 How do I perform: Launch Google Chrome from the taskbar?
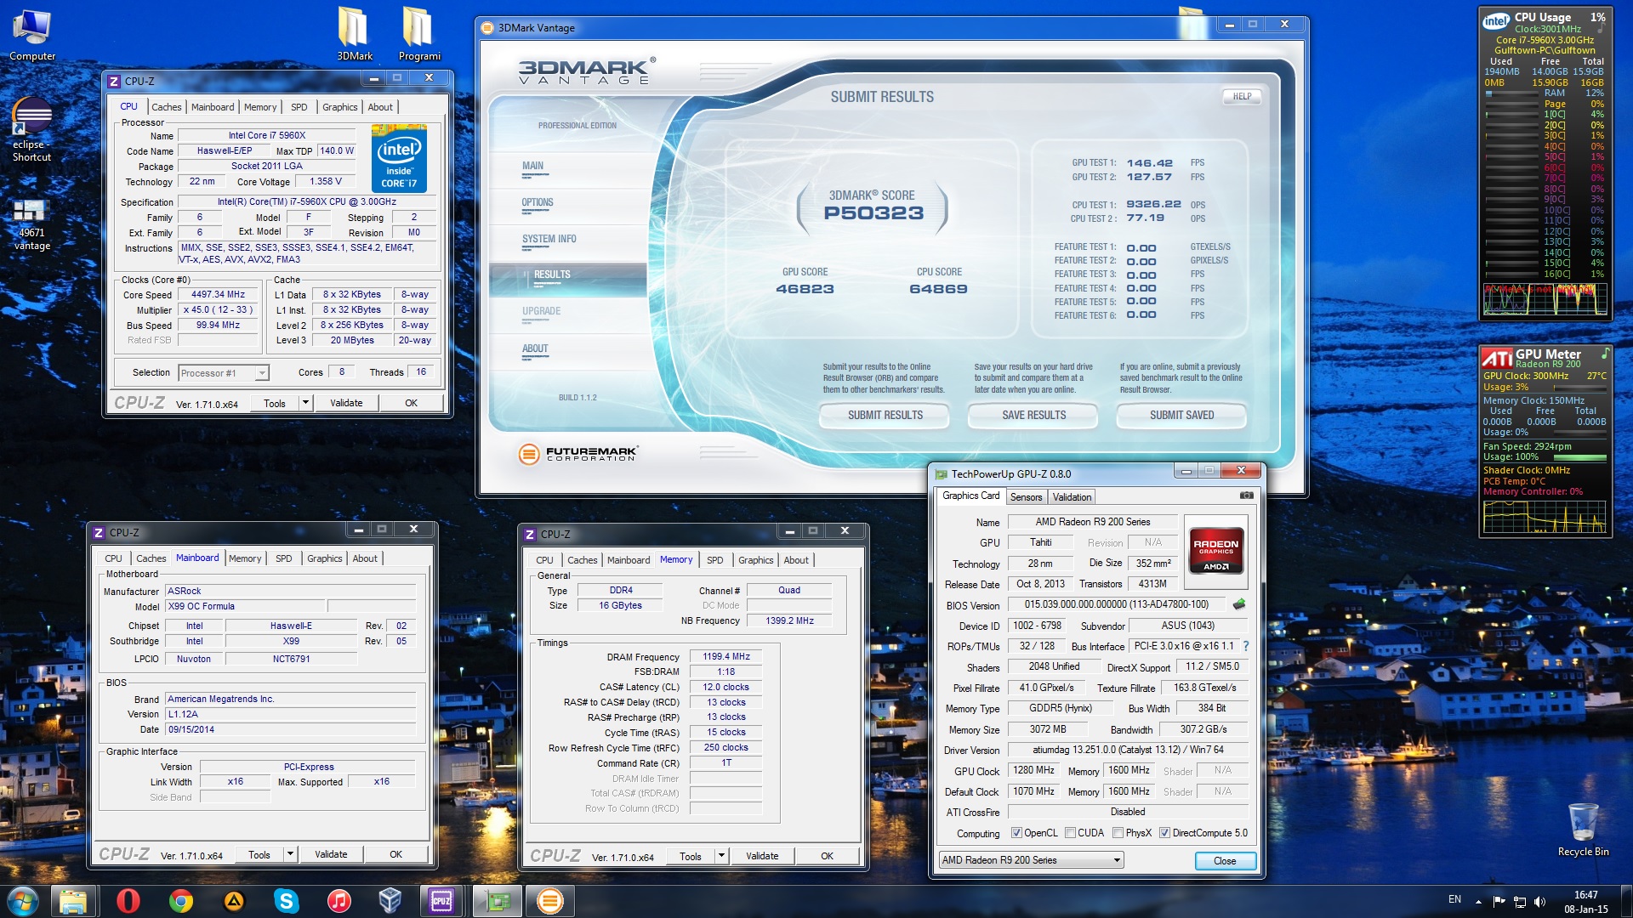180,901
